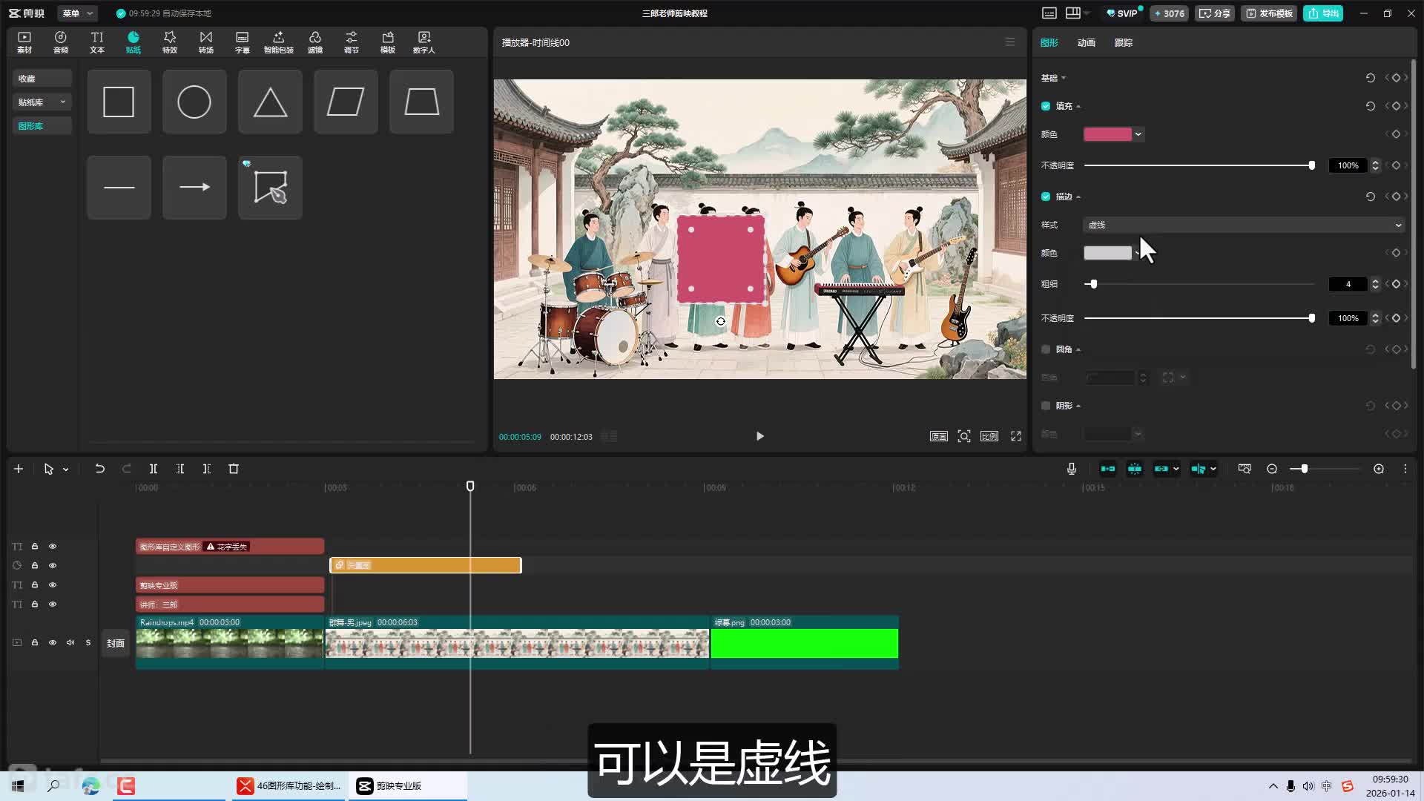The image size is (1424, 801).
Task: Click the delete clip trash icon
Action: pos(234,469)
